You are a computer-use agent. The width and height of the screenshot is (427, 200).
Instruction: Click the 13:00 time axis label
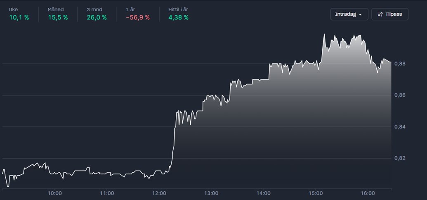click(x=211, y=193)
